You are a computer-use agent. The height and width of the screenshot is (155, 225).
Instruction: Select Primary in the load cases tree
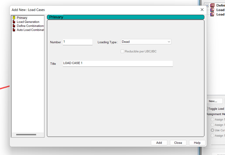(x=22, y=18)
